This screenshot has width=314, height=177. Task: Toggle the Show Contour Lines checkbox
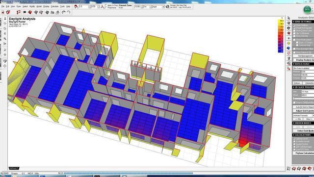pos(294,30)
